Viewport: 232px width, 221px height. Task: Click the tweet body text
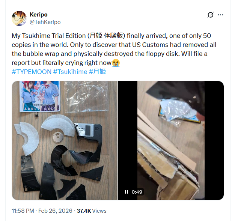(x=114, y=49)
